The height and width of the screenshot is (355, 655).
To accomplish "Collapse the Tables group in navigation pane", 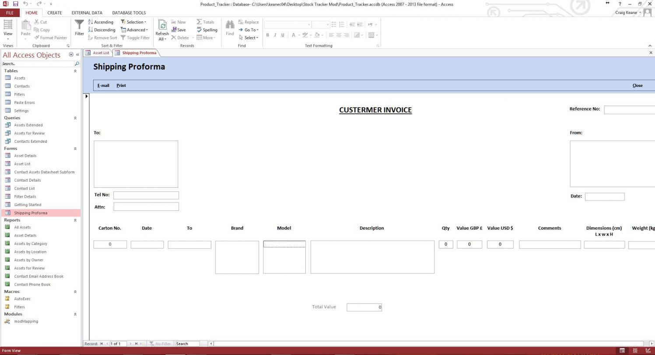I will point(75,71).
